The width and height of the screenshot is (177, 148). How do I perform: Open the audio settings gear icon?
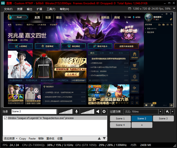(104, 111)
